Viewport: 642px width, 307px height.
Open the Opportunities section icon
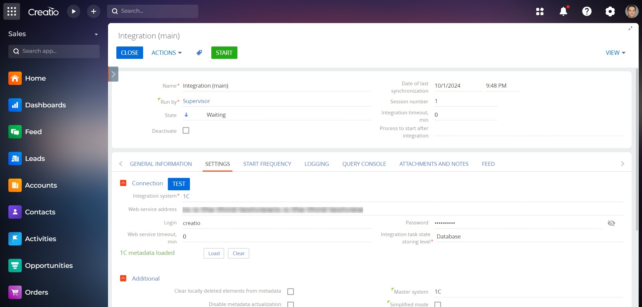(x=15, y=266)
